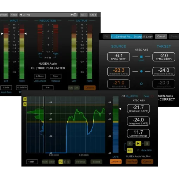Click Cancel in the LM-Correct window
Viewport: 179px width, 179px height.
(161, 37)
